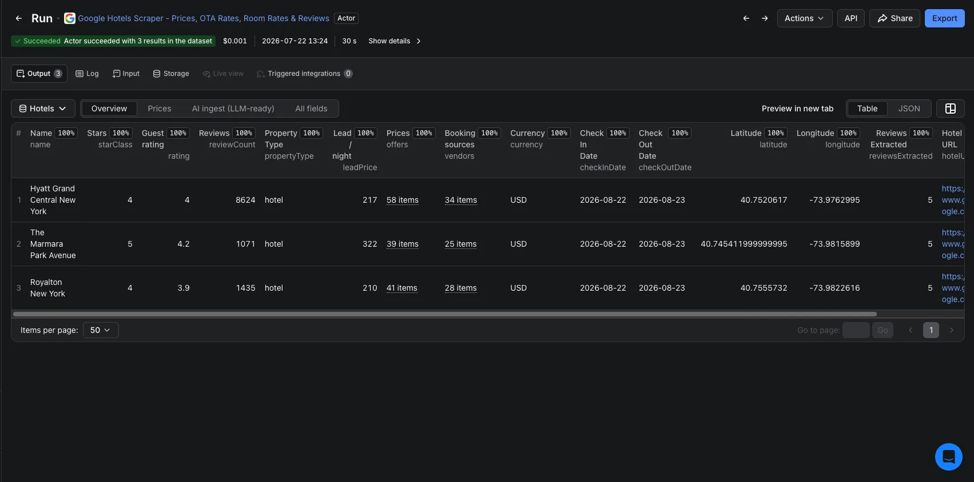Screen dimensions: 974x482
Task: Open the Live view tab
Action: tap(223, 74)
